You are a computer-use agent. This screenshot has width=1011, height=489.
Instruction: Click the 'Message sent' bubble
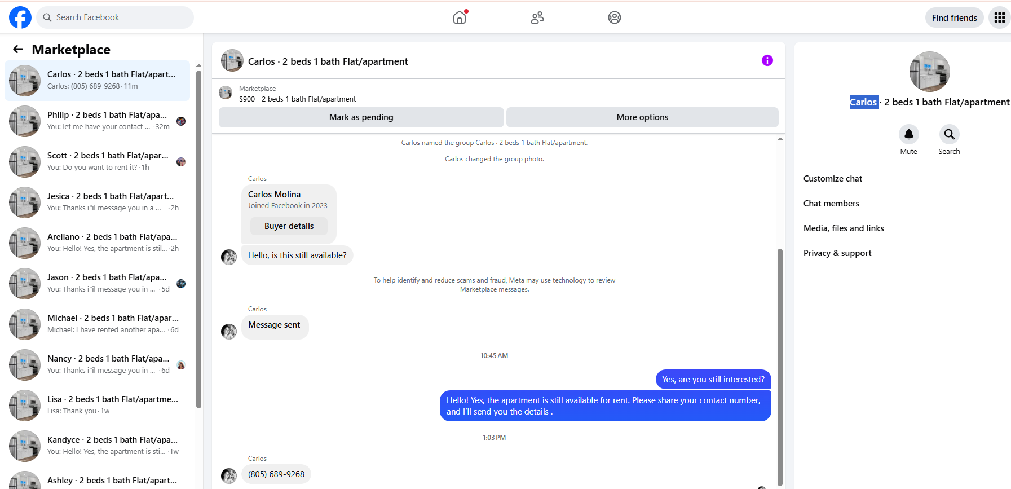click(x=275, y=327)
